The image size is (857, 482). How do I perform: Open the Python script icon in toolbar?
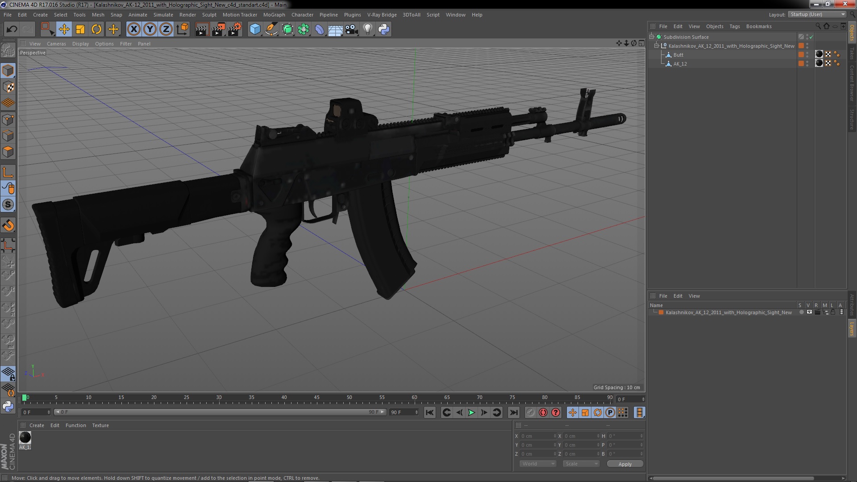point(384,29)
